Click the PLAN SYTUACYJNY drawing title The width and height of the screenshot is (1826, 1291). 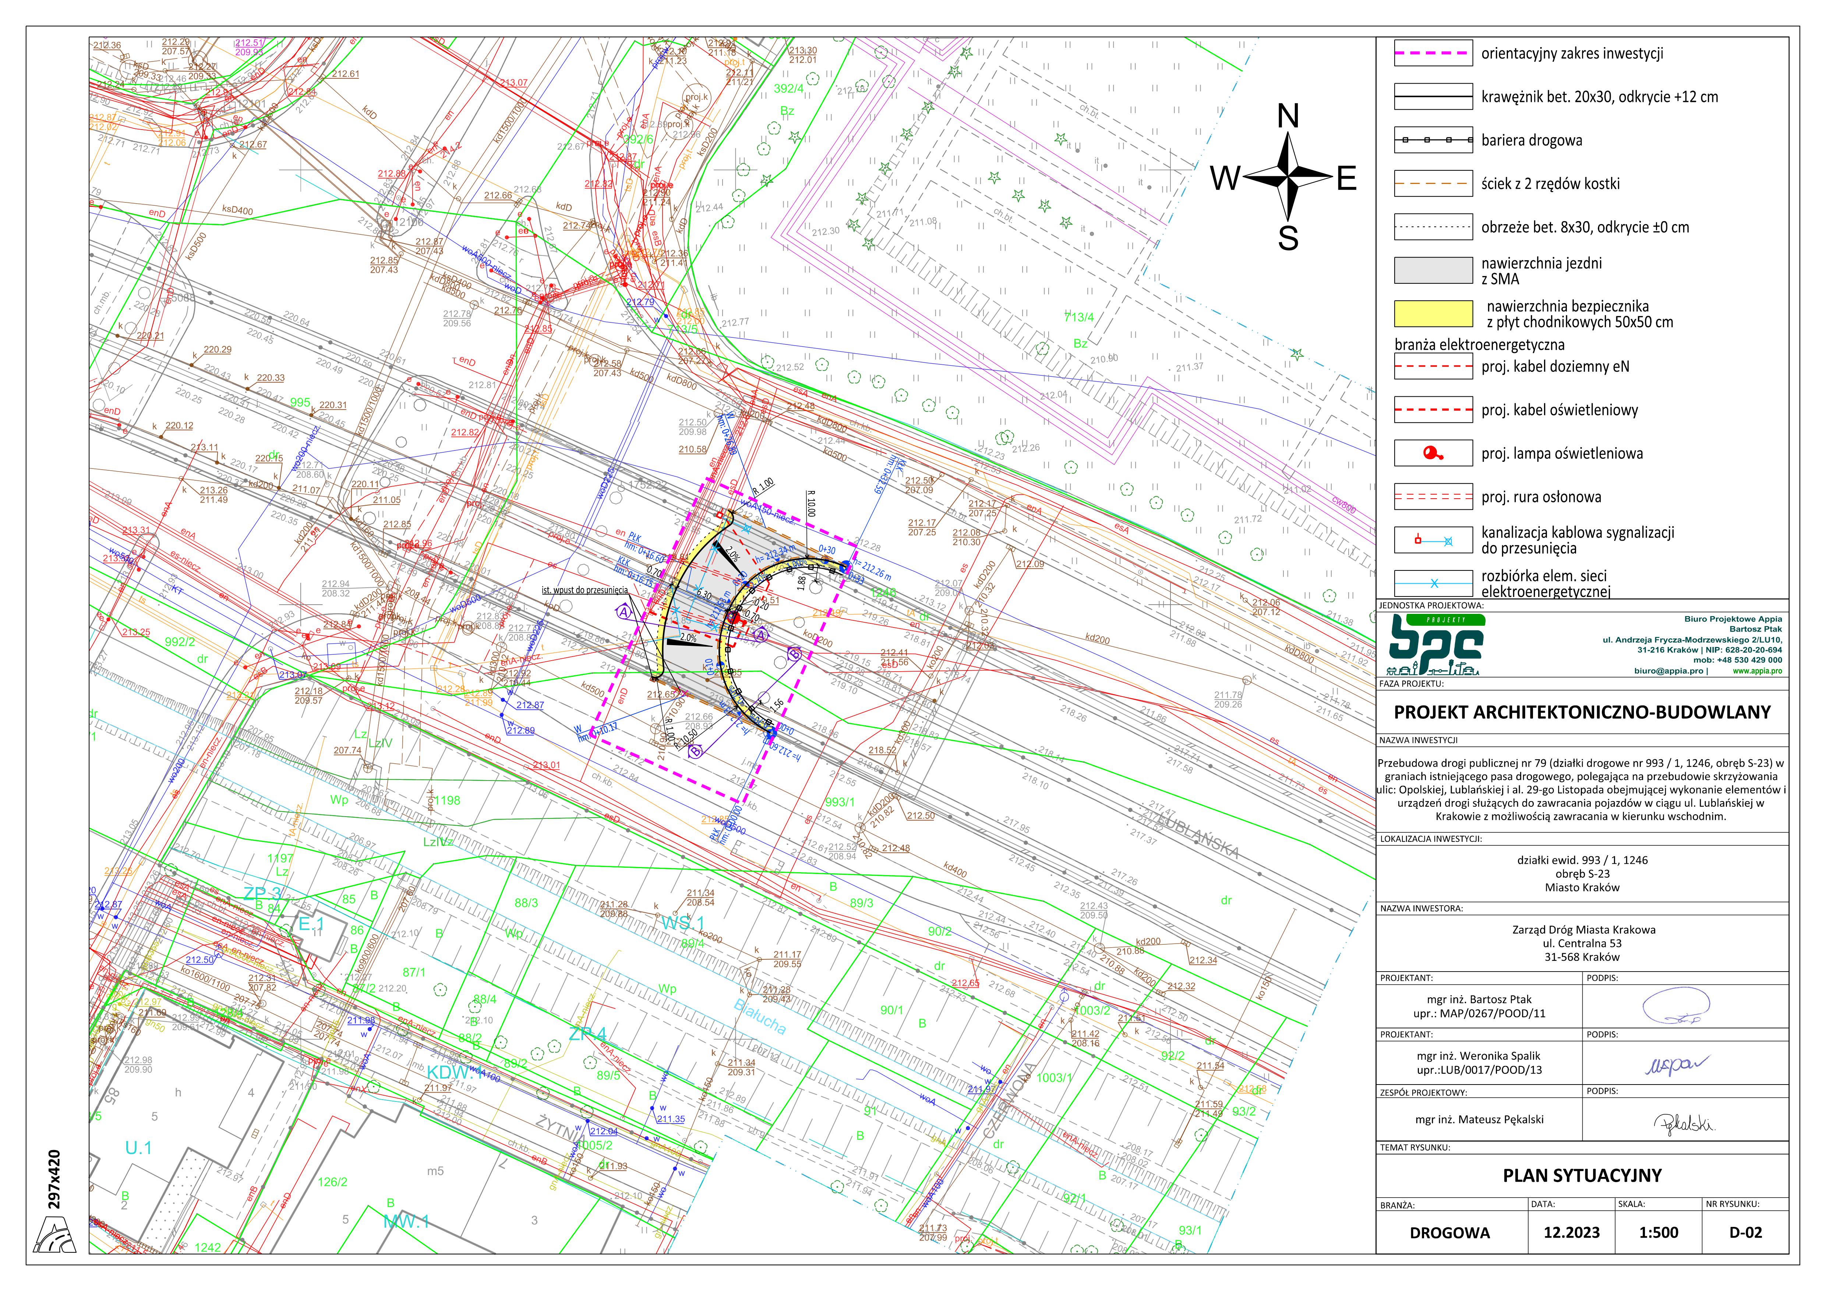coord(1582,1176)
